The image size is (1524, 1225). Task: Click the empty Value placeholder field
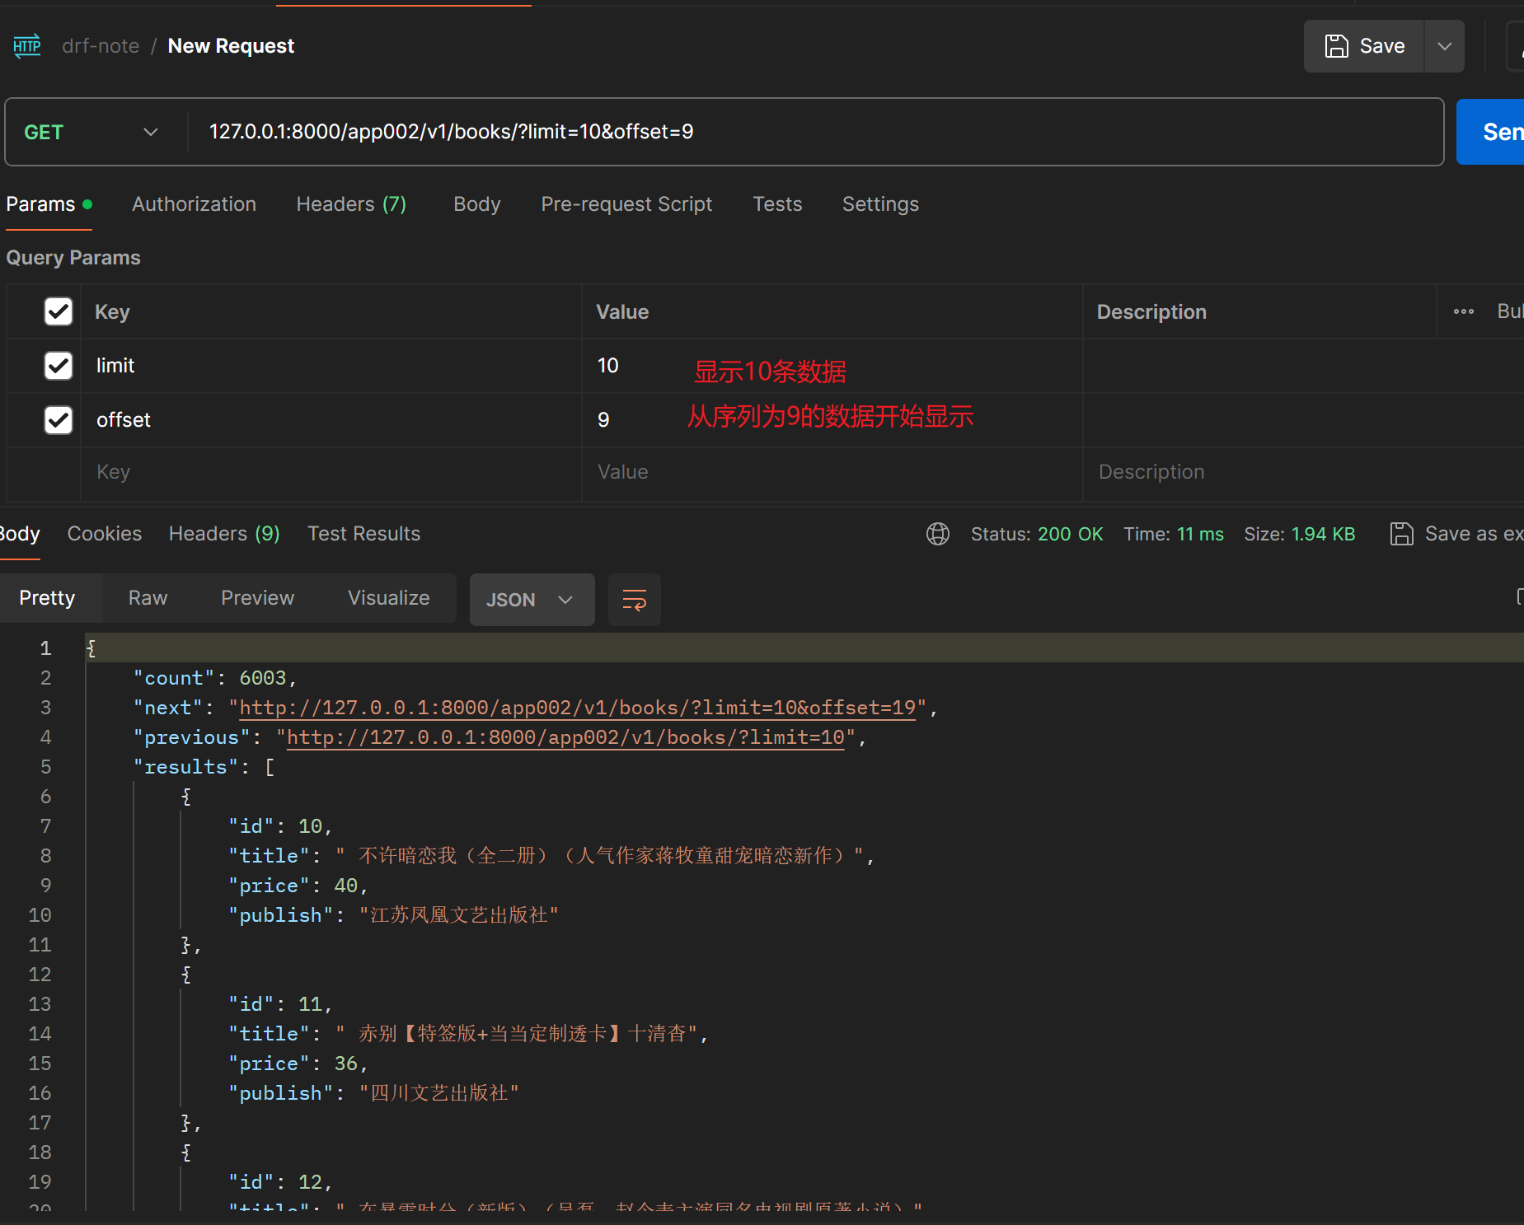tap(832, 472)
